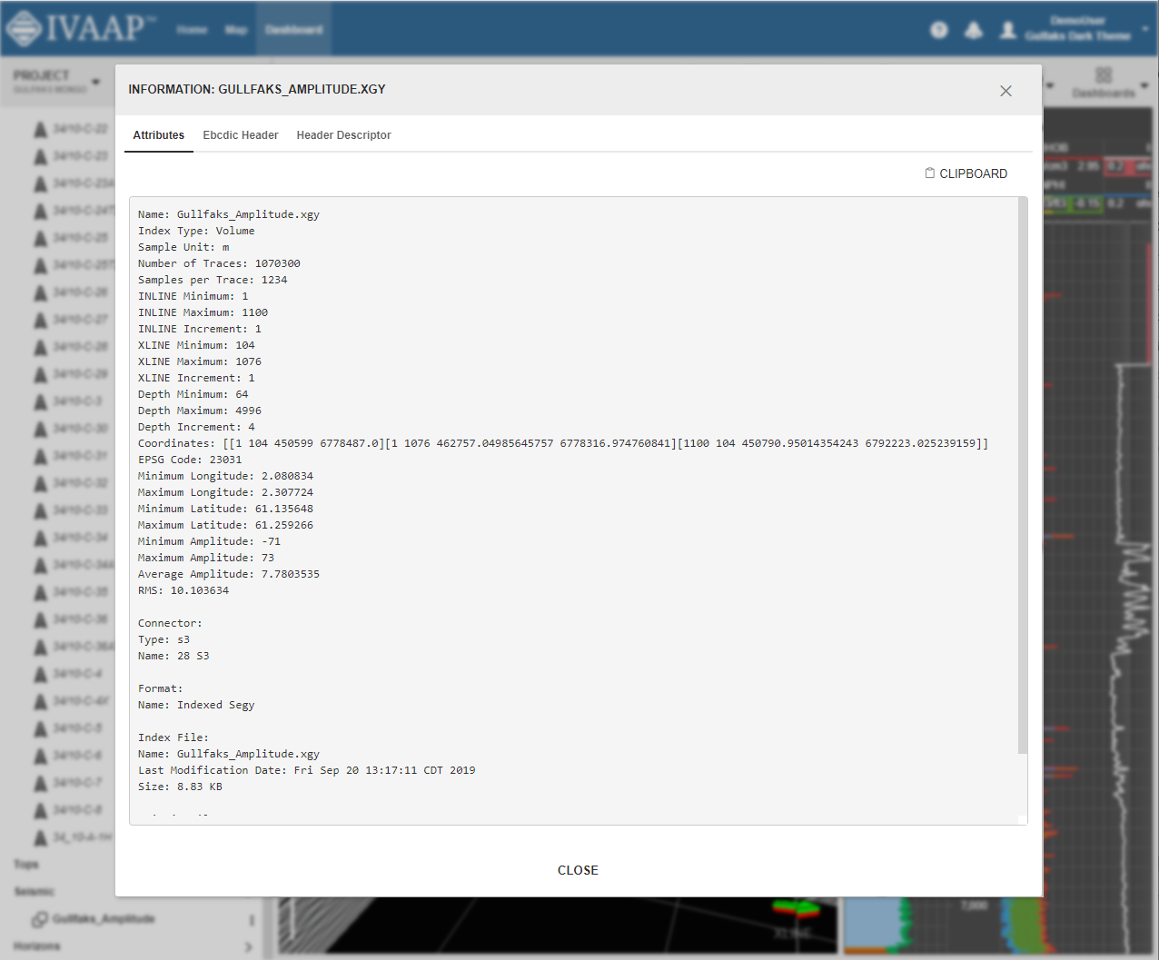This screenshot has width=1159, height=960.
Task: Click well icon for 34/10-C-30
Action: pos(40,429)
